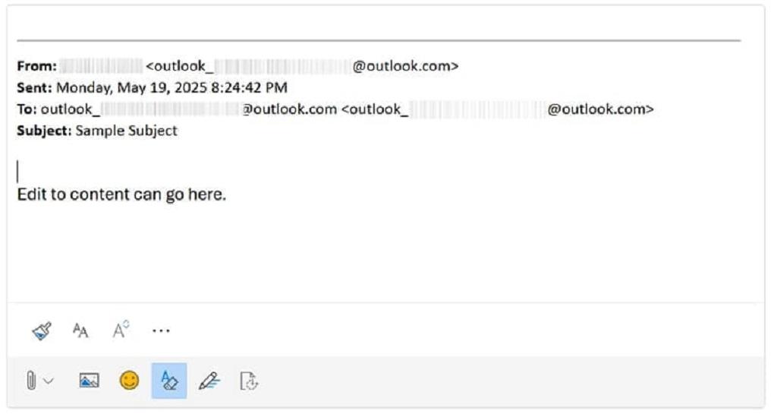This screenshot has height=414, width=777.
Task: Open more formatting options ellipsis
Action: point(161,330)
